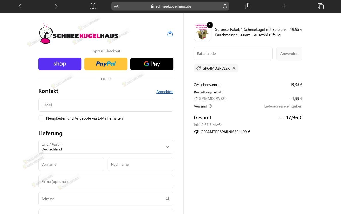The image size is (341, 214).
Task: Pay with Google Pay express checkout
Action: [152, 64]
